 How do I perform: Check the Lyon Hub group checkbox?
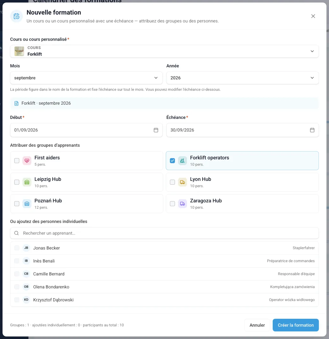172,182
